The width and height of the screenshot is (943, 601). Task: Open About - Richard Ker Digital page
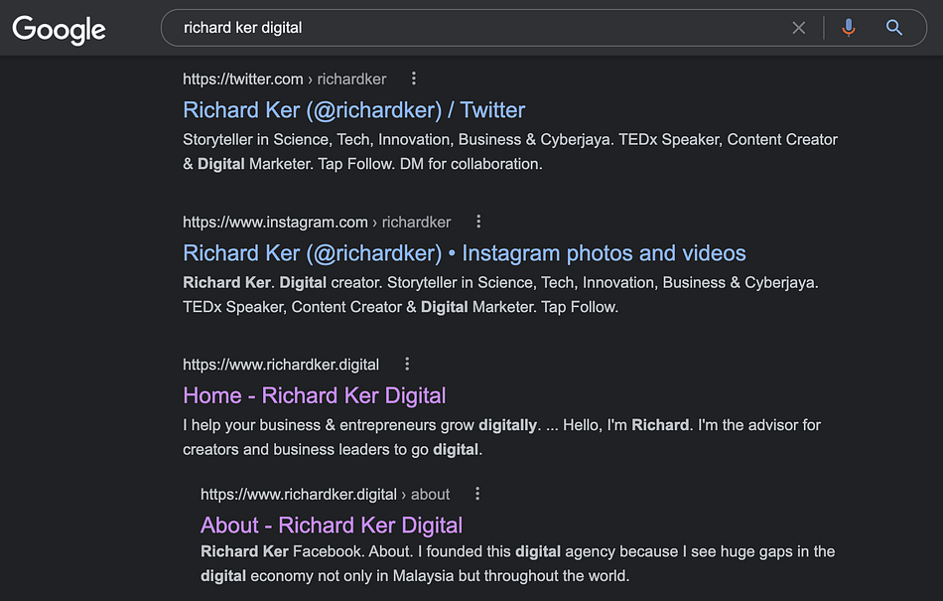[x=332, y=526]
